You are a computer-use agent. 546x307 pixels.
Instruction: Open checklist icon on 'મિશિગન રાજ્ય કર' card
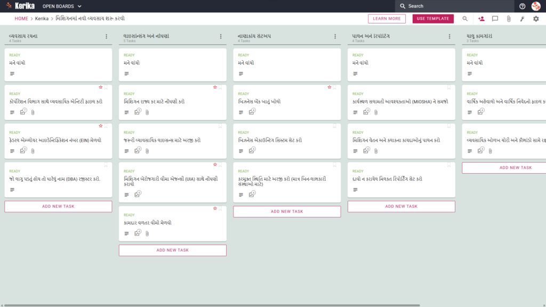pos(138,112)
